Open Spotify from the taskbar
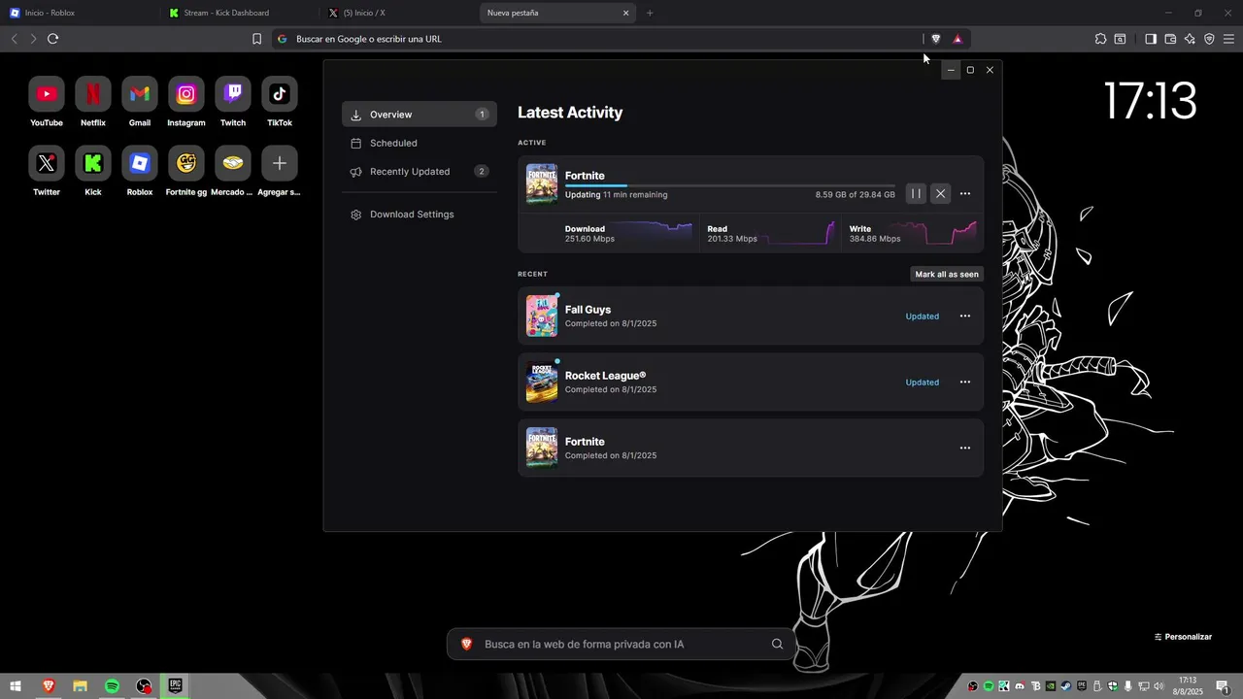1243x699 pixels. coord(112,686)
